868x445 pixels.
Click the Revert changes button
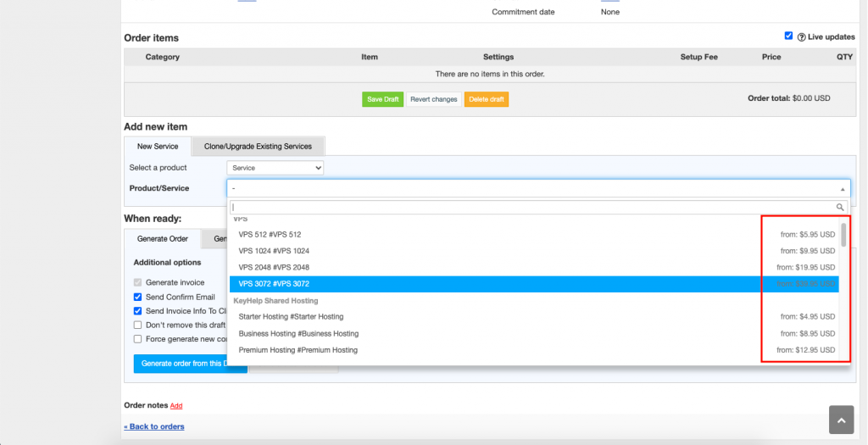pos(434,99)
